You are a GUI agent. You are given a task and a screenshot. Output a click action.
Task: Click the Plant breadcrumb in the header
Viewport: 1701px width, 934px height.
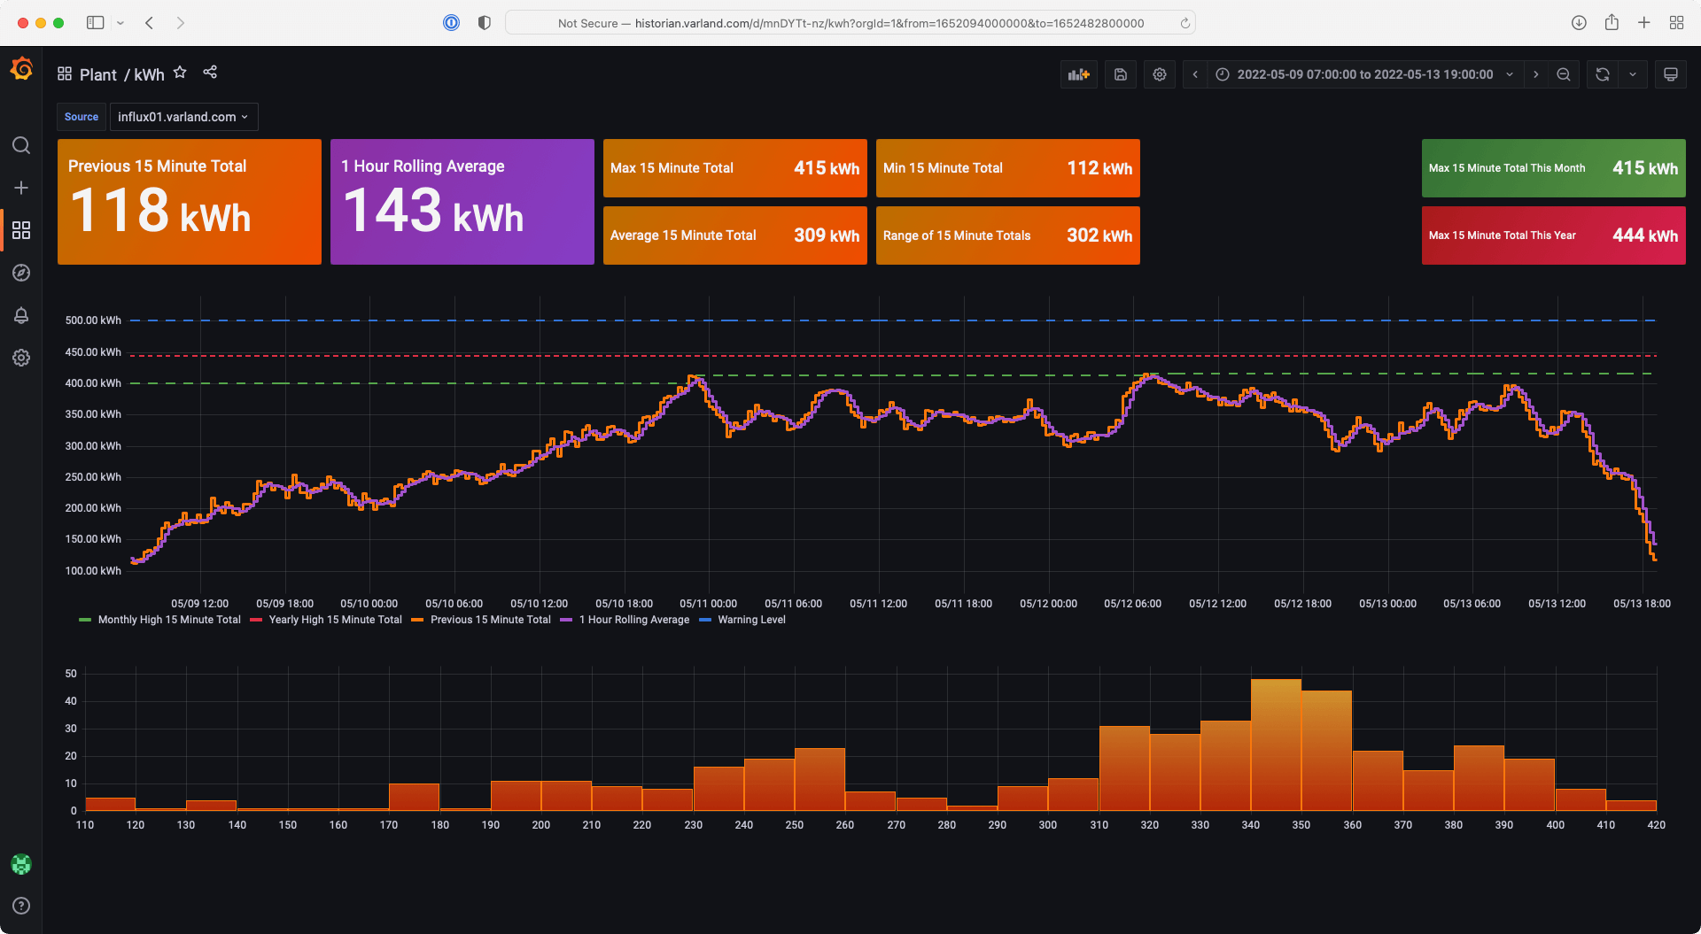(97, 74)
